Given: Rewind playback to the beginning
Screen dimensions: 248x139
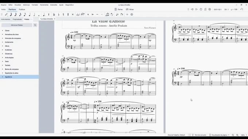Looking at the screenshot, I should click(x=192, y=9).
